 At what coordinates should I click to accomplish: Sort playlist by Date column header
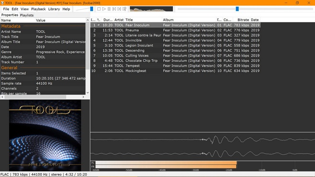pos(254,20)
